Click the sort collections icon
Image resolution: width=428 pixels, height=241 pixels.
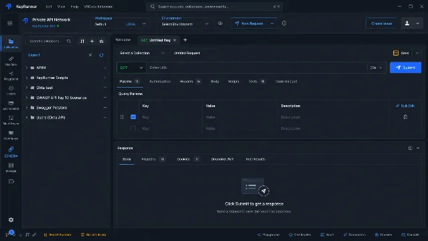(82, 42)
